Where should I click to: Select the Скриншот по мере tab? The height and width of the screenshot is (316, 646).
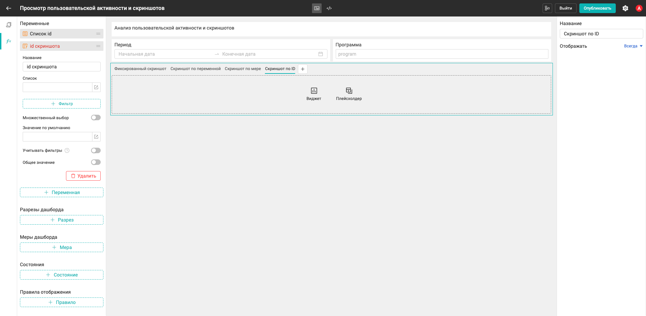243,69
